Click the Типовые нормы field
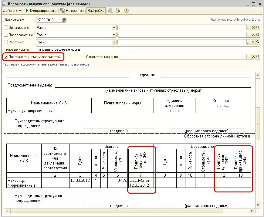The height and width of the screenshot is (217, 264). pos(148,49)
